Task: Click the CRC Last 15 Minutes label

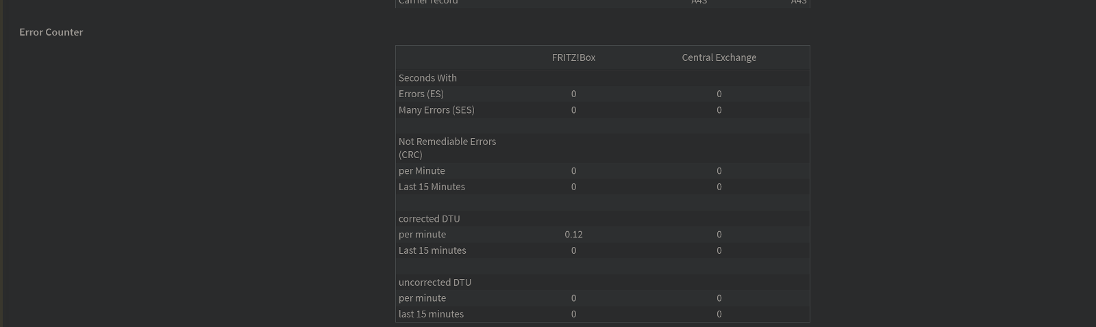Action: (432, 187)
